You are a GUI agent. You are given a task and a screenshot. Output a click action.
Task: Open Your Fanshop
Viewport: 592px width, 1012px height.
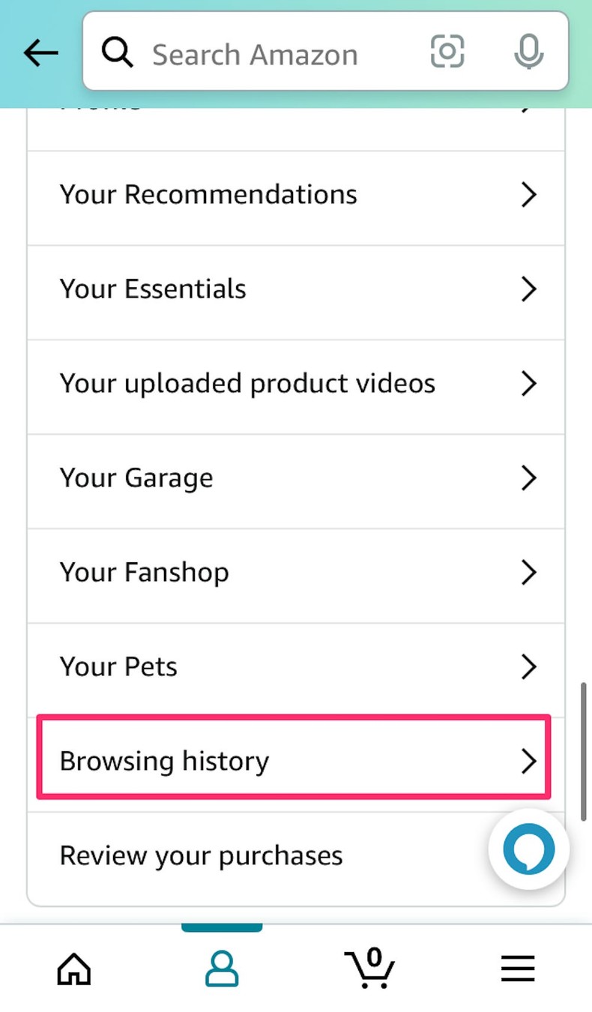click(296, 572)
